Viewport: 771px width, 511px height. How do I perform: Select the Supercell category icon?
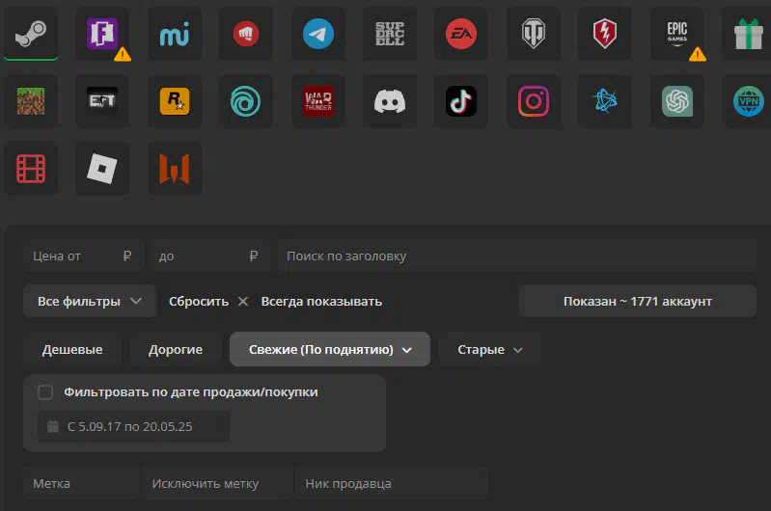[390, 34]
